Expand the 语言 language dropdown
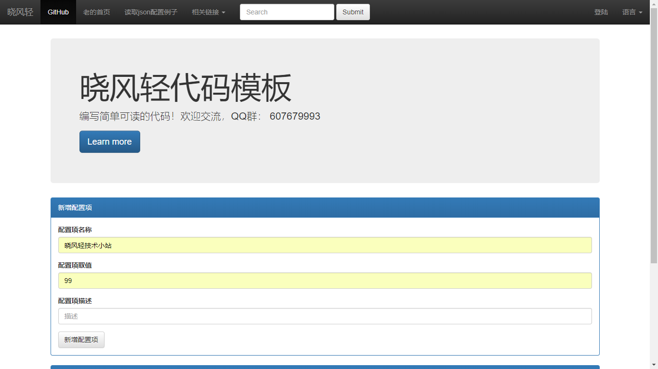The width and height of the screenshot is (658, 369). [x=632, y=12]
